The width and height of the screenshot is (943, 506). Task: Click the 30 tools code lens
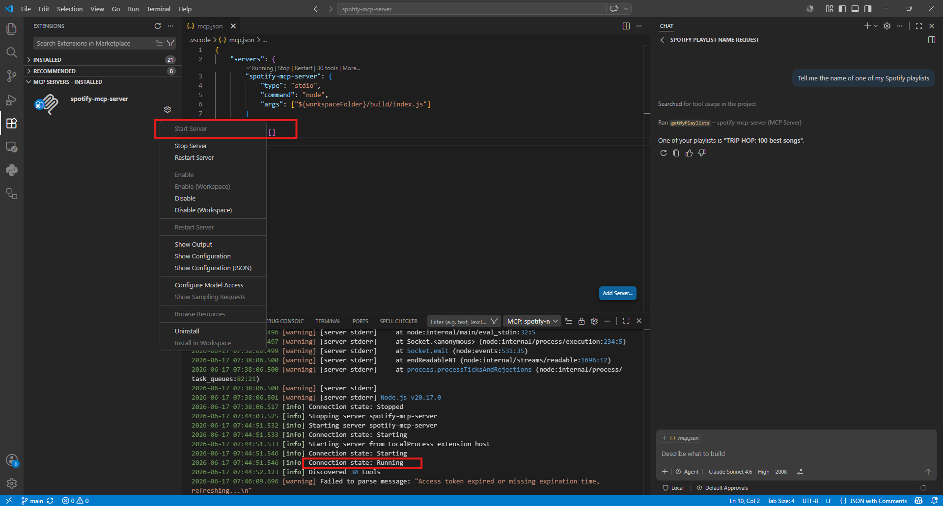327,68
